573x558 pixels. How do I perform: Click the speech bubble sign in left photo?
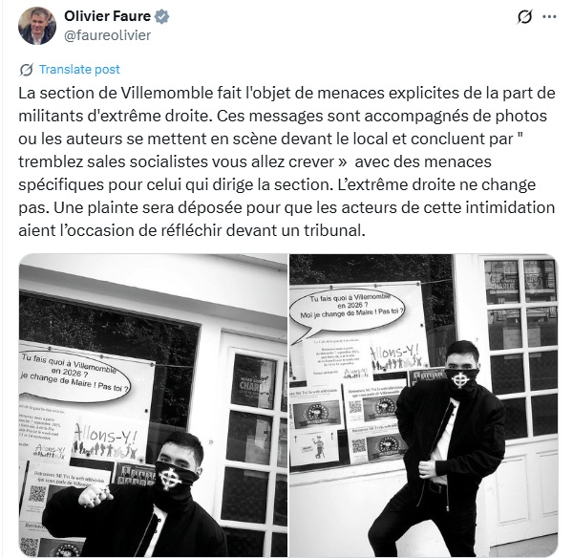(x=74, y=376)
